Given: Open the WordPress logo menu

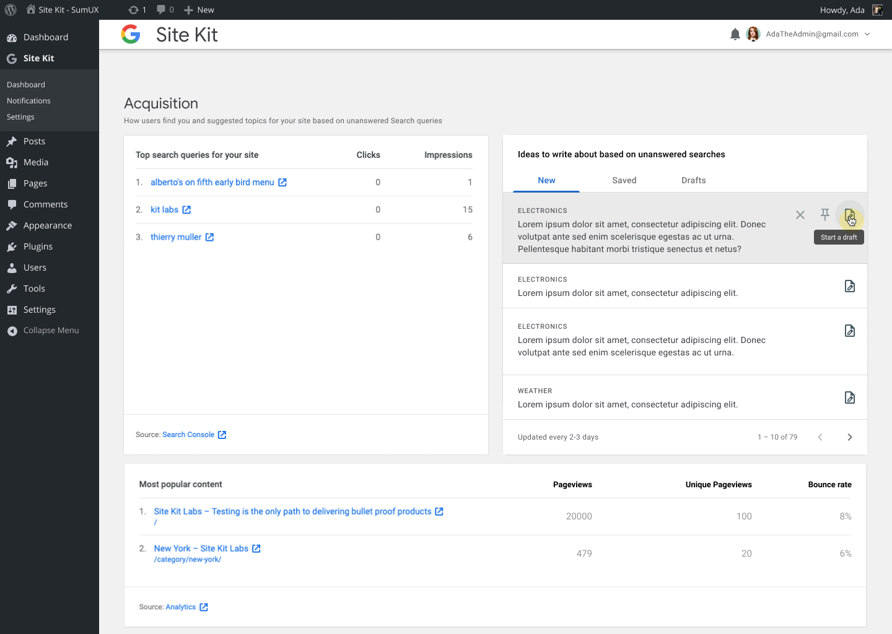Looking at the screenshot, I should pos(11,10).
